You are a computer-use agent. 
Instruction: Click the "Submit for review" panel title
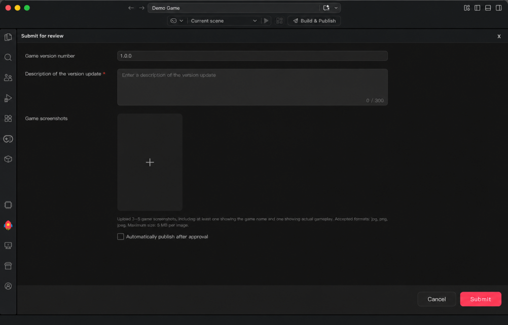click(x=43, y=36)
